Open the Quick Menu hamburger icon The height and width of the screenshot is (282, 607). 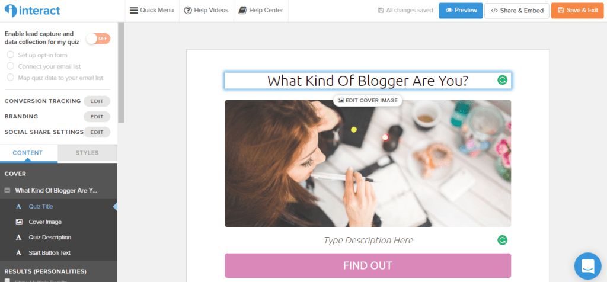[x=133, y=11]
